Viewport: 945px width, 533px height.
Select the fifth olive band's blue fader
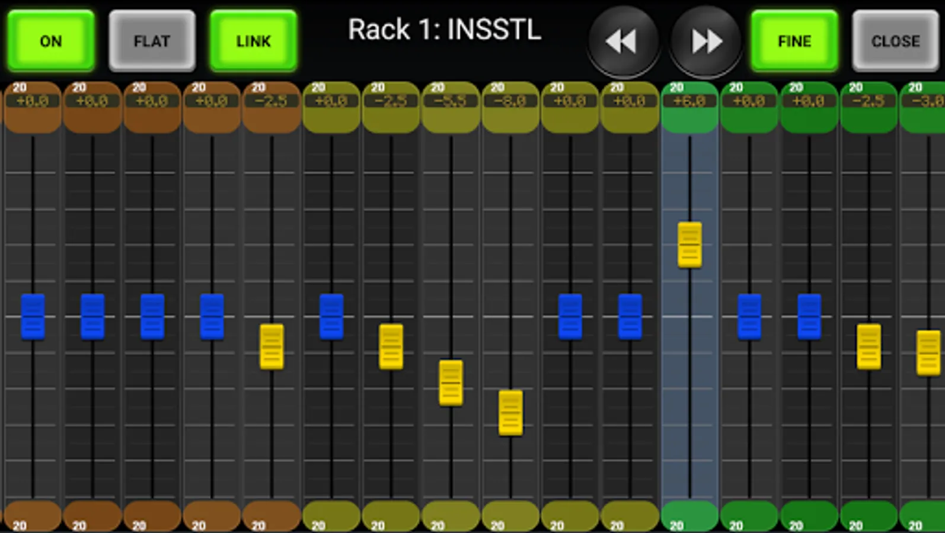[x=570, y=316]
